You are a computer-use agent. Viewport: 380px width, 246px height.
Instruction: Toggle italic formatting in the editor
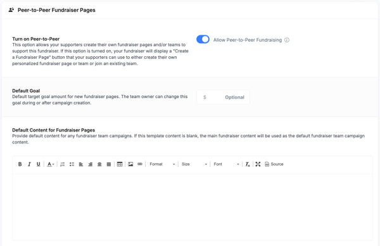29,164
